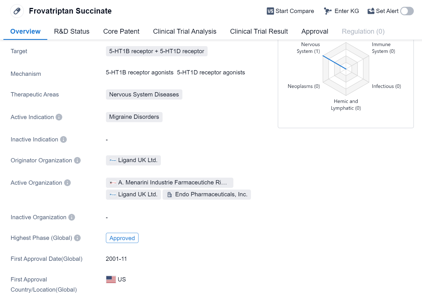Click info icon beside Active Organization
The height and width of the screenshot is (297, 422).
pos(67,183)
